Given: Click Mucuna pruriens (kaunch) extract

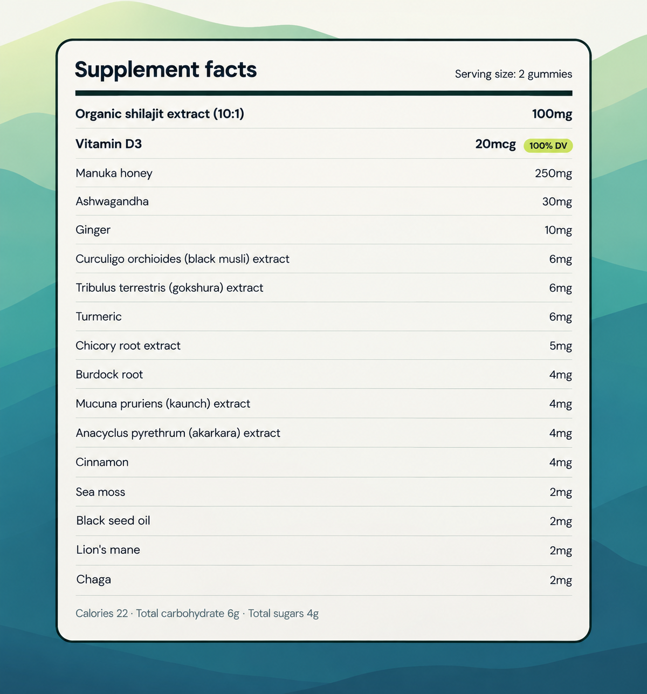Looking at the screenshot, I should click(x=163, y=404).
